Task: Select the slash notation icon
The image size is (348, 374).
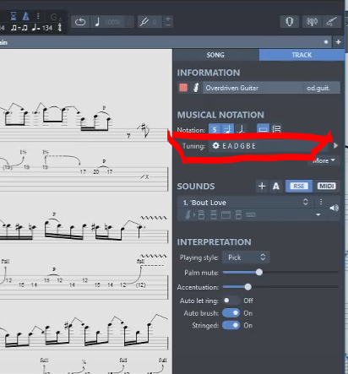Action: tap(241, 129)
